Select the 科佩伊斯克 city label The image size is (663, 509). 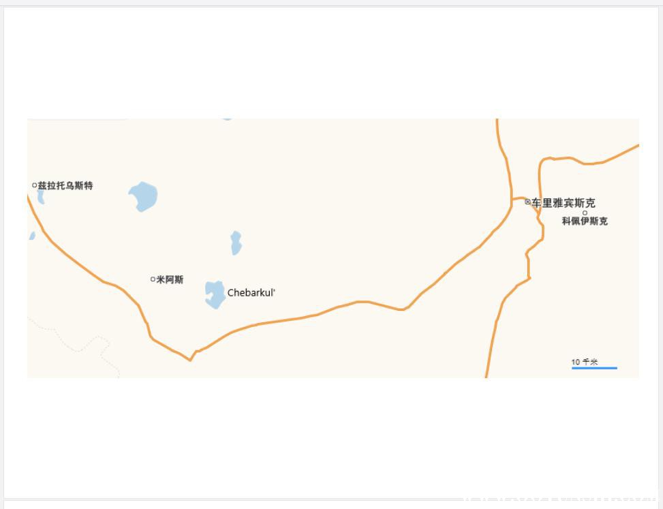585,221
